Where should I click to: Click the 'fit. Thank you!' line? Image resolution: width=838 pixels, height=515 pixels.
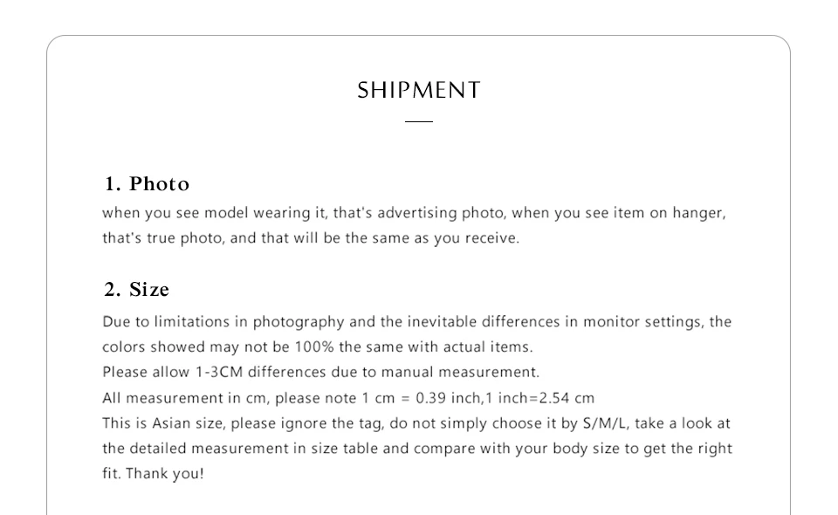[x=154, y=474]
